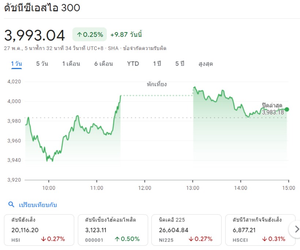Click the green 0.25% change badge
Viewport: 300px width, 250px height.
pos(90,35)
